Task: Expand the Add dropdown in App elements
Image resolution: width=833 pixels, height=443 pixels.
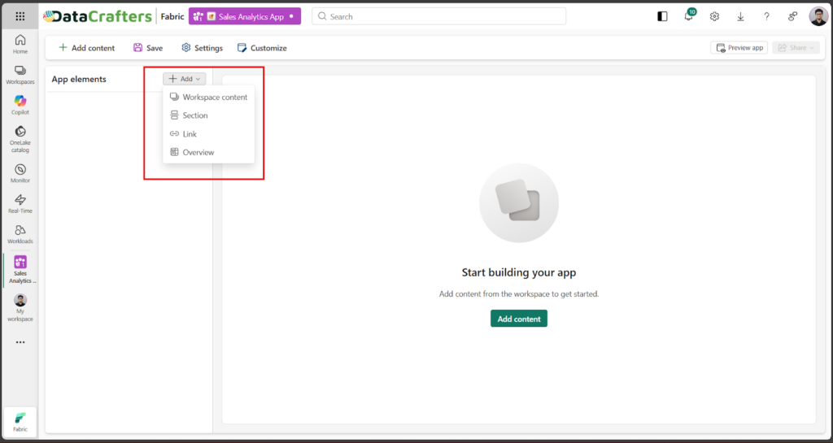Action: [185, 79]
